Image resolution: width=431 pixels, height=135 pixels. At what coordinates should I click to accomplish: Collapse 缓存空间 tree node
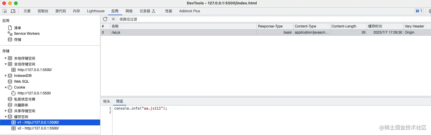6,117
